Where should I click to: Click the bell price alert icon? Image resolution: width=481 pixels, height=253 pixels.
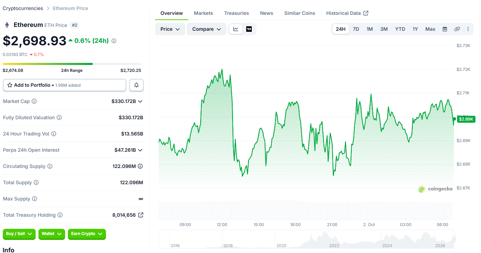136,85
